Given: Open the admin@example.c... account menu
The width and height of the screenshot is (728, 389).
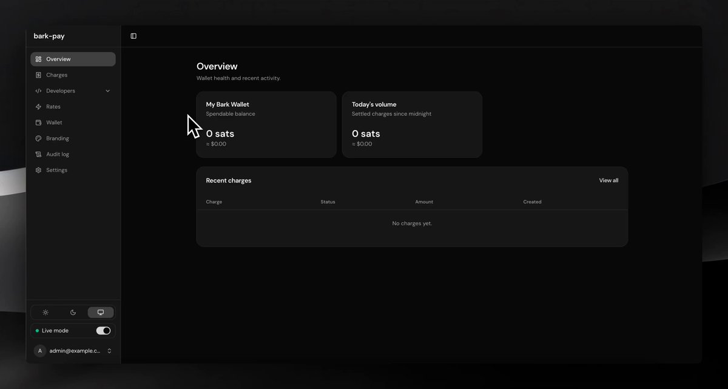Looking at the screenshot, I should pyautogui.click(x=73, y=351).
